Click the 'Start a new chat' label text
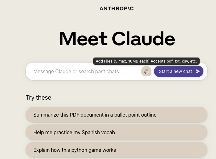Image resolution: width=216 pixels, height=159 pixels. pyautogui.click(x=175, y=71)
